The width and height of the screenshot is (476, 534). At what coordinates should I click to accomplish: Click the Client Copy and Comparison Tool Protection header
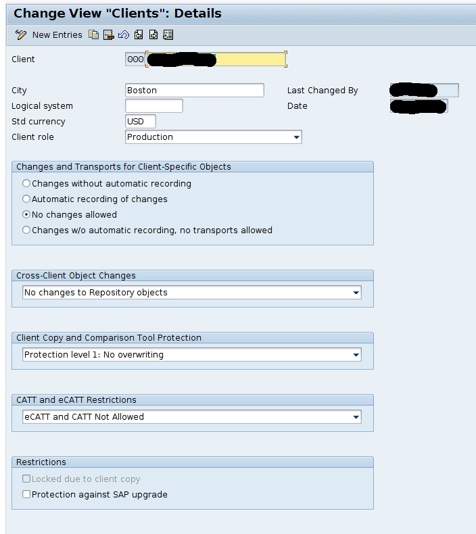pos(193,338)
